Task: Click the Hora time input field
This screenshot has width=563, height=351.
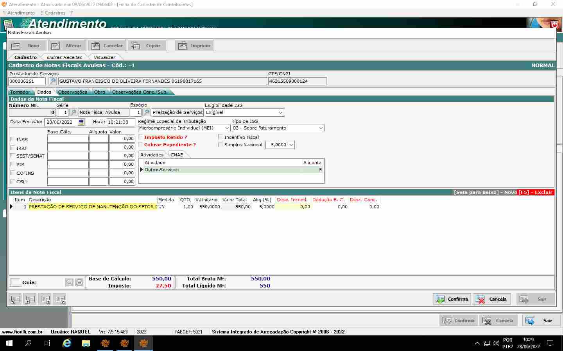Action: pos(120,122)
